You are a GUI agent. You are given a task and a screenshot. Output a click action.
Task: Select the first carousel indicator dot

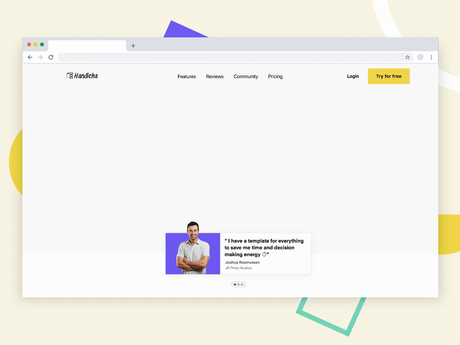click(x=234, y=284)
